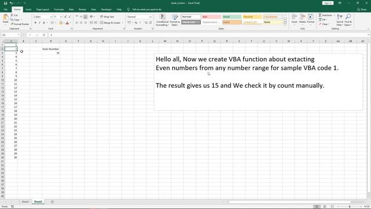Click the Save icon in Quick Access
Viewport: 371px width, 209px height.
coord(5,3)
